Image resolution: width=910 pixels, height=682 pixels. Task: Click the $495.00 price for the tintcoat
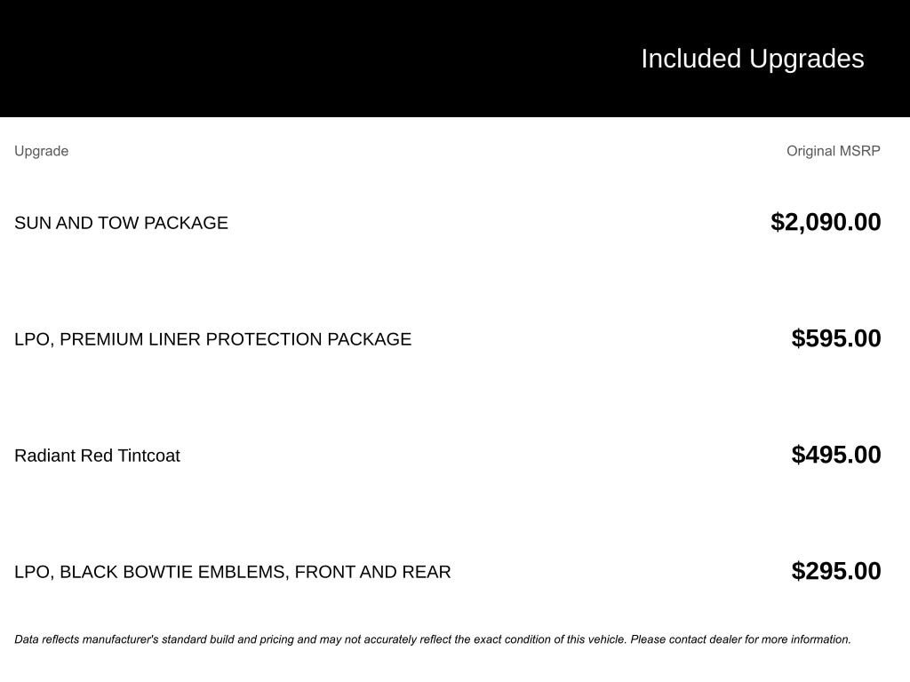[836, 455]
